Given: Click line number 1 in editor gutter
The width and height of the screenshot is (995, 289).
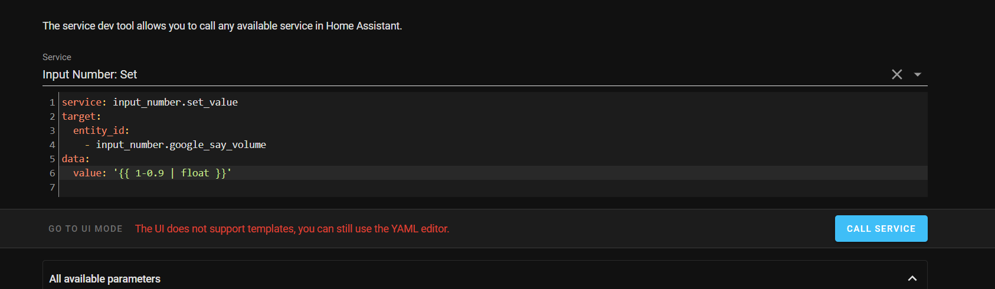Looking at the screenshot, I should pyautogui.click(x=52, y=102).
